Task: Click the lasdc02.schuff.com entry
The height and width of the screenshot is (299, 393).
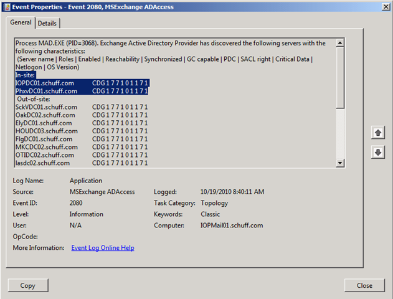Action: 82,163
